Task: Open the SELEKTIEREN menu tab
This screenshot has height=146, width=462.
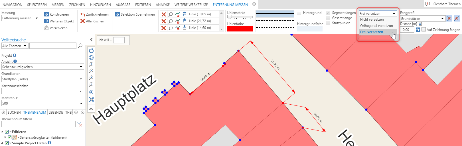Action: (x=37, y=5)
